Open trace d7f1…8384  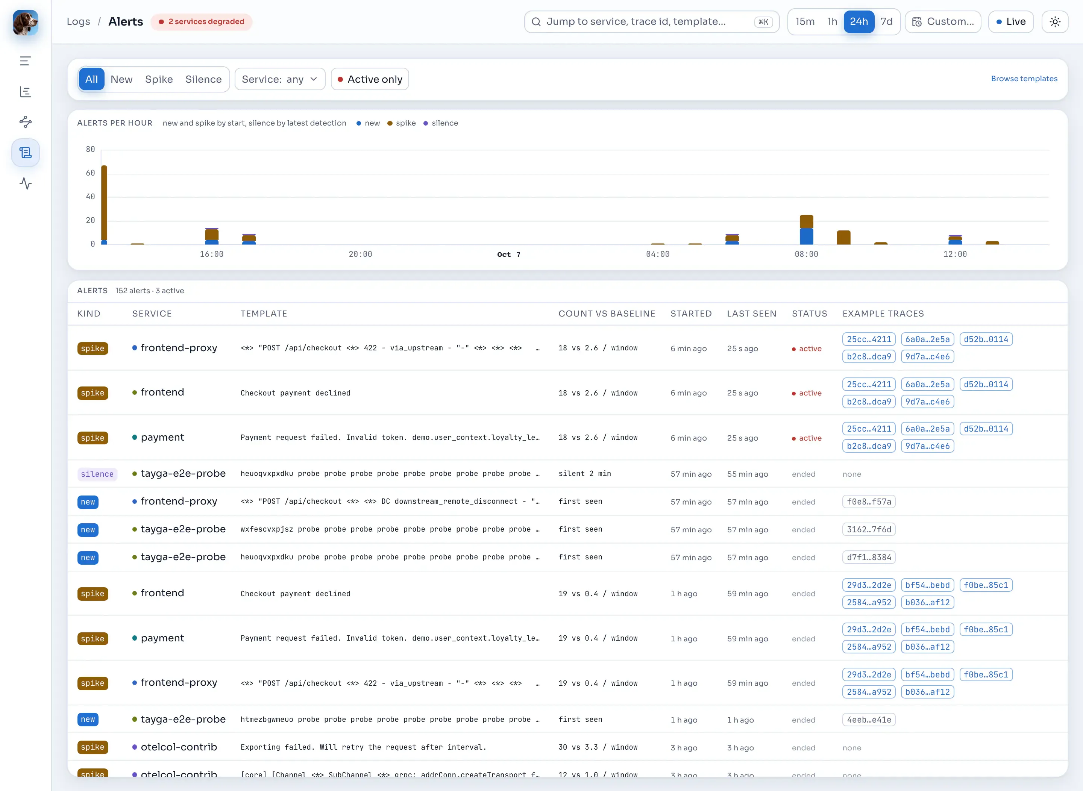(869, 557)
